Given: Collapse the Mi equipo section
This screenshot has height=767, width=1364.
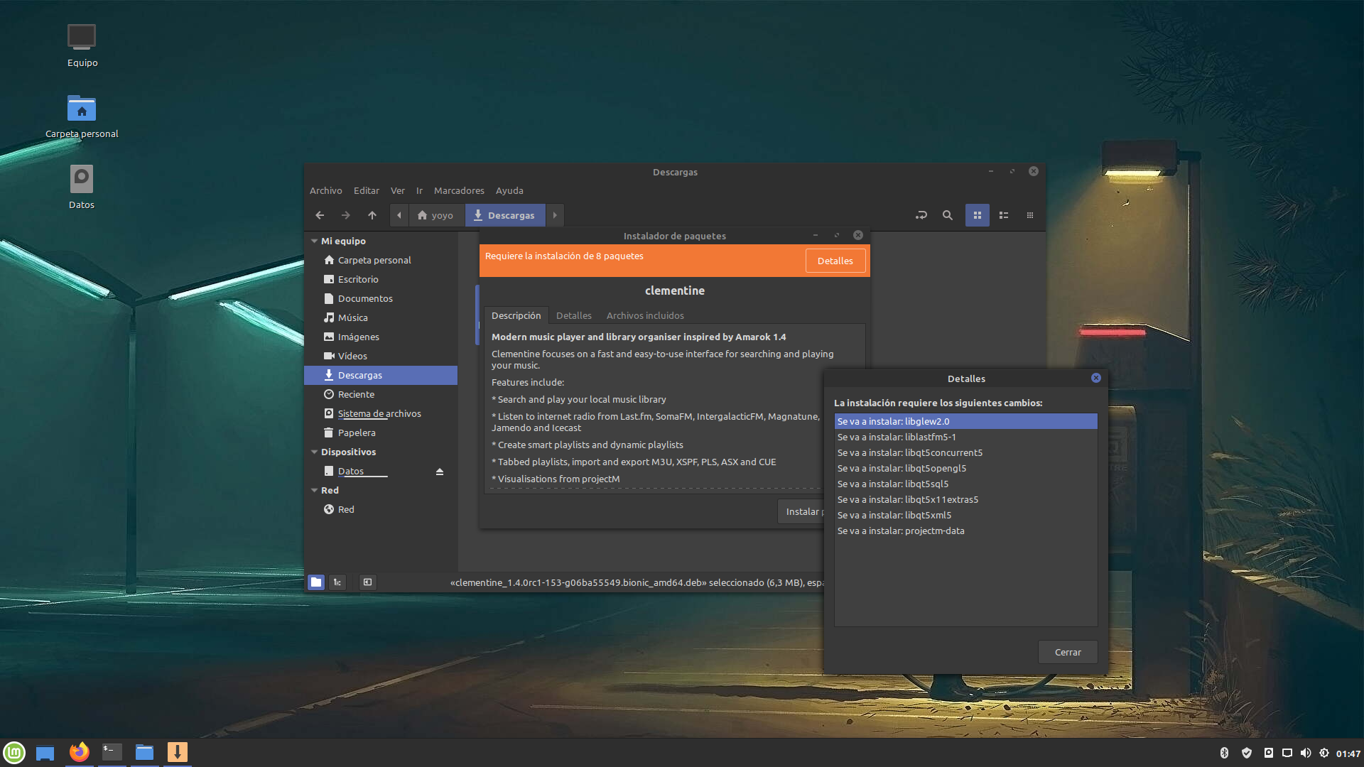Looking at the screenshot, I should click(x=314, y=241).
